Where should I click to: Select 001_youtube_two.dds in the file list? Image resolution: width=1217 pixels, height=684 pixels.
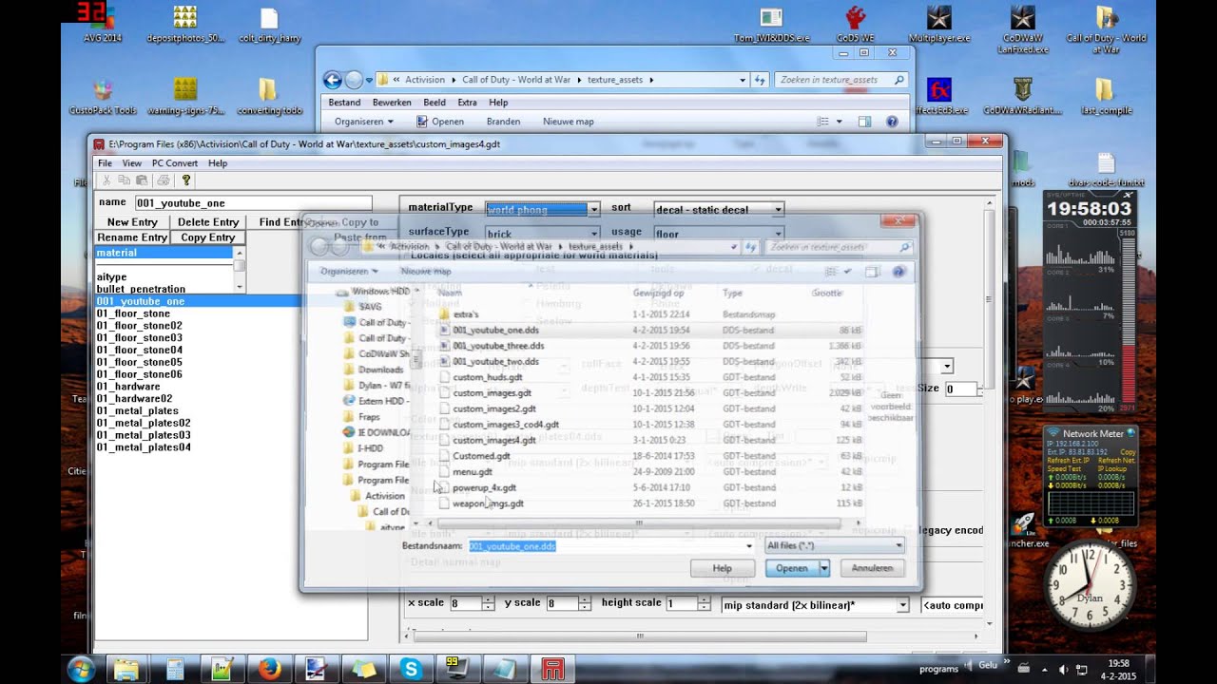(x=495, y=362)
